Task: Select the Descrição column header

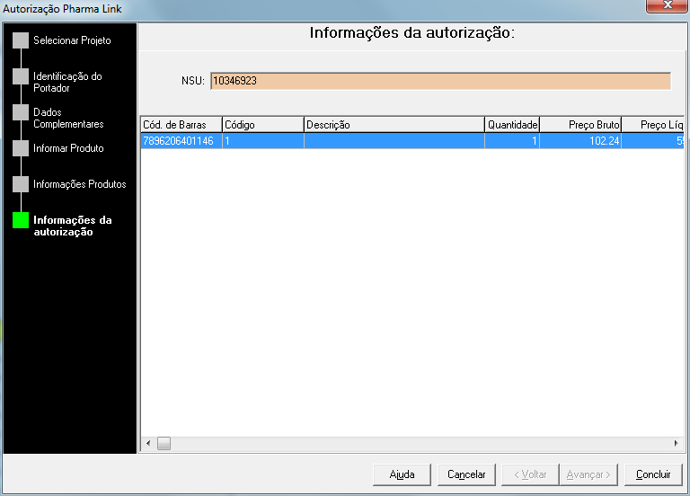Action: click(394, 125)
